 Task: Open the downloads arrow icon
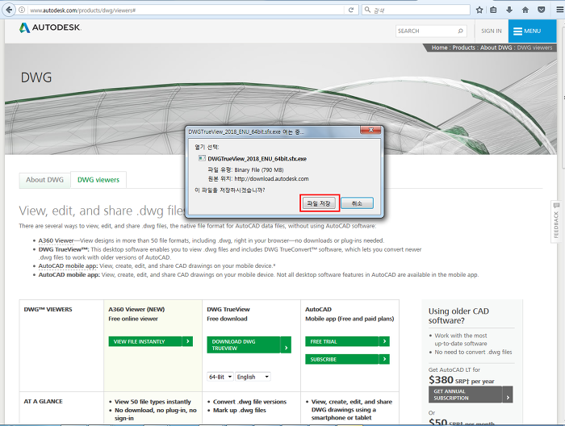tap(509, 10)
